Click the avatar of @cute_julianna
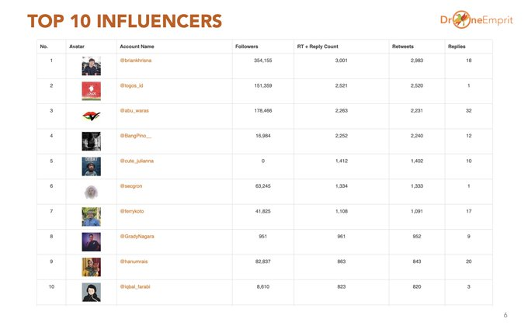This screenshot has width=528, height=326. pyautogui.click(x=91, y=166)
